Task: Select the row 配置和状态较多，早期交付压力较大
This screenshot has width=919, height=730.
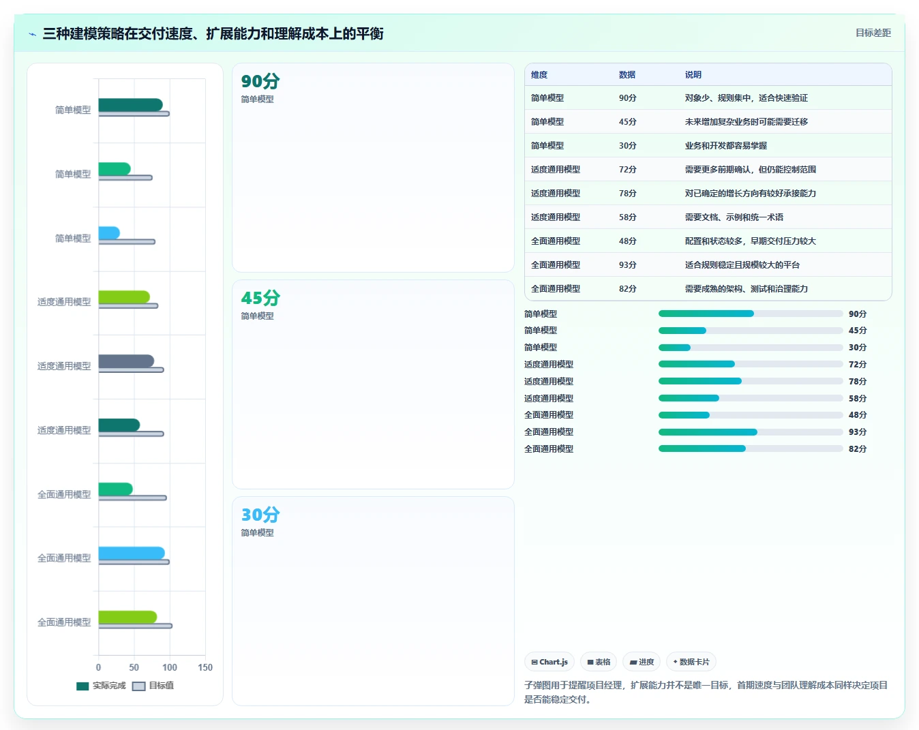Action: pyautogui.click(x=708, y=241)
